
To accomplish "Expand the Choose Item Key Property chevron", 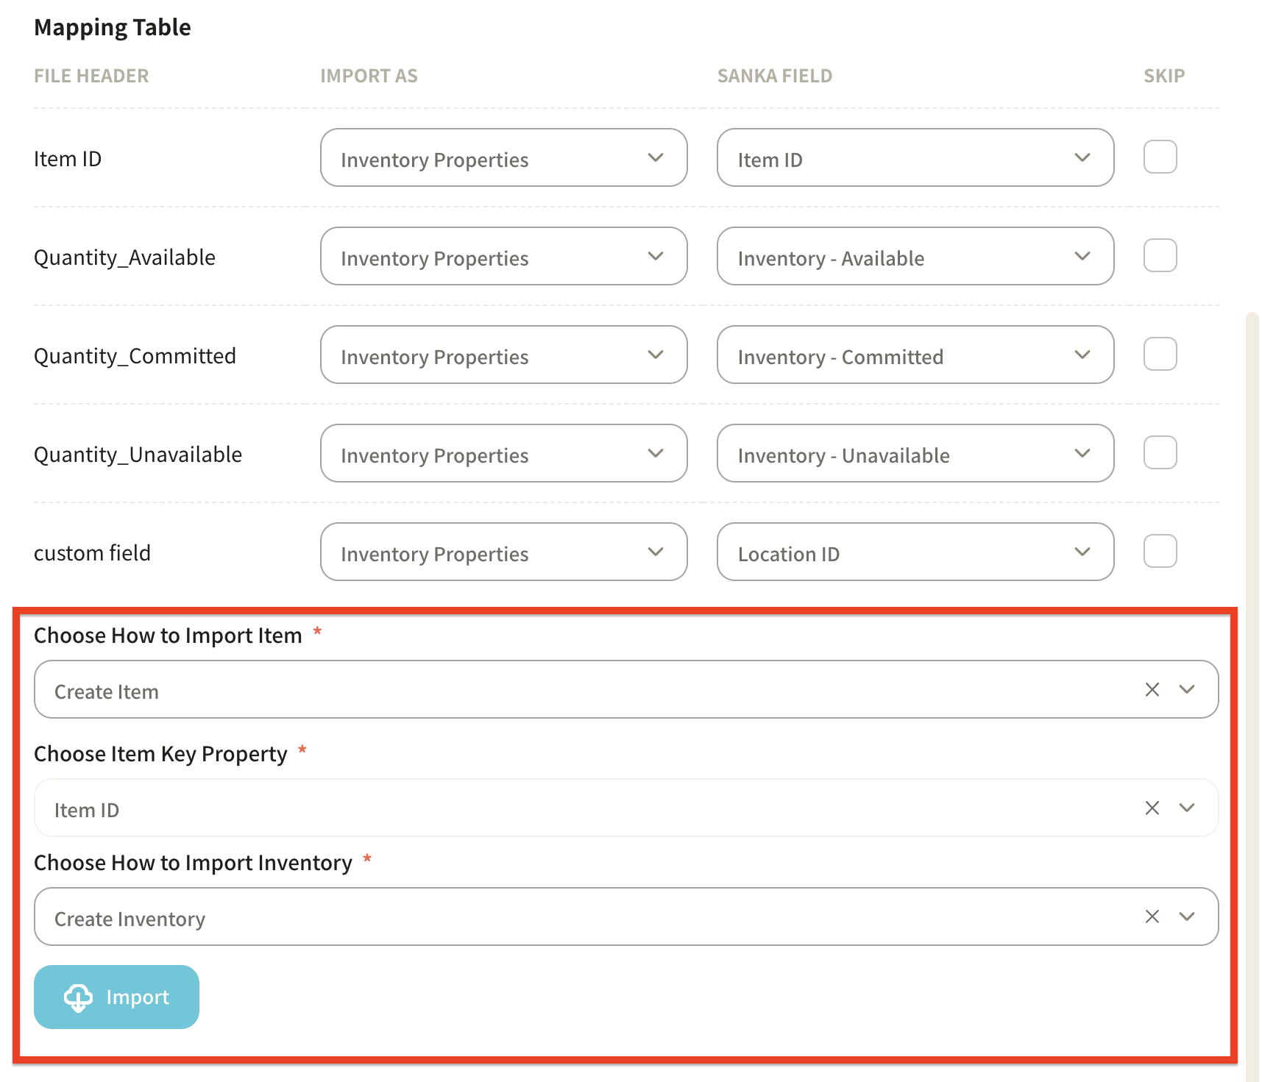I will pos(1186,808).
